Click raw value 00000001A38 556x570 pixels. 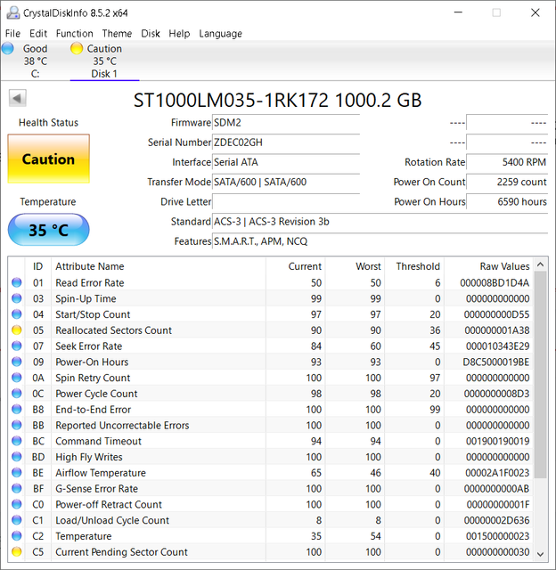tap(496, 330)
